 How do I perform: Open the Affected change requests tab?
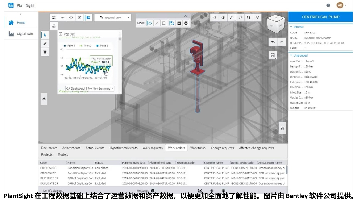pos(257,148)
